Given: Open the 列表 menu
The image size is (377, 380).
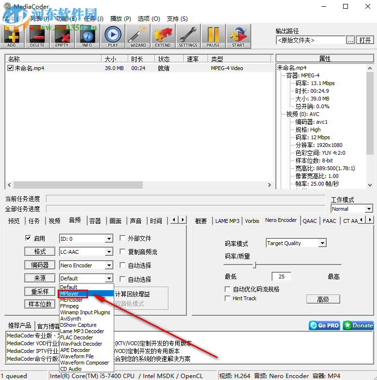Looking at the screenshot, I should [x=40, y=19].
